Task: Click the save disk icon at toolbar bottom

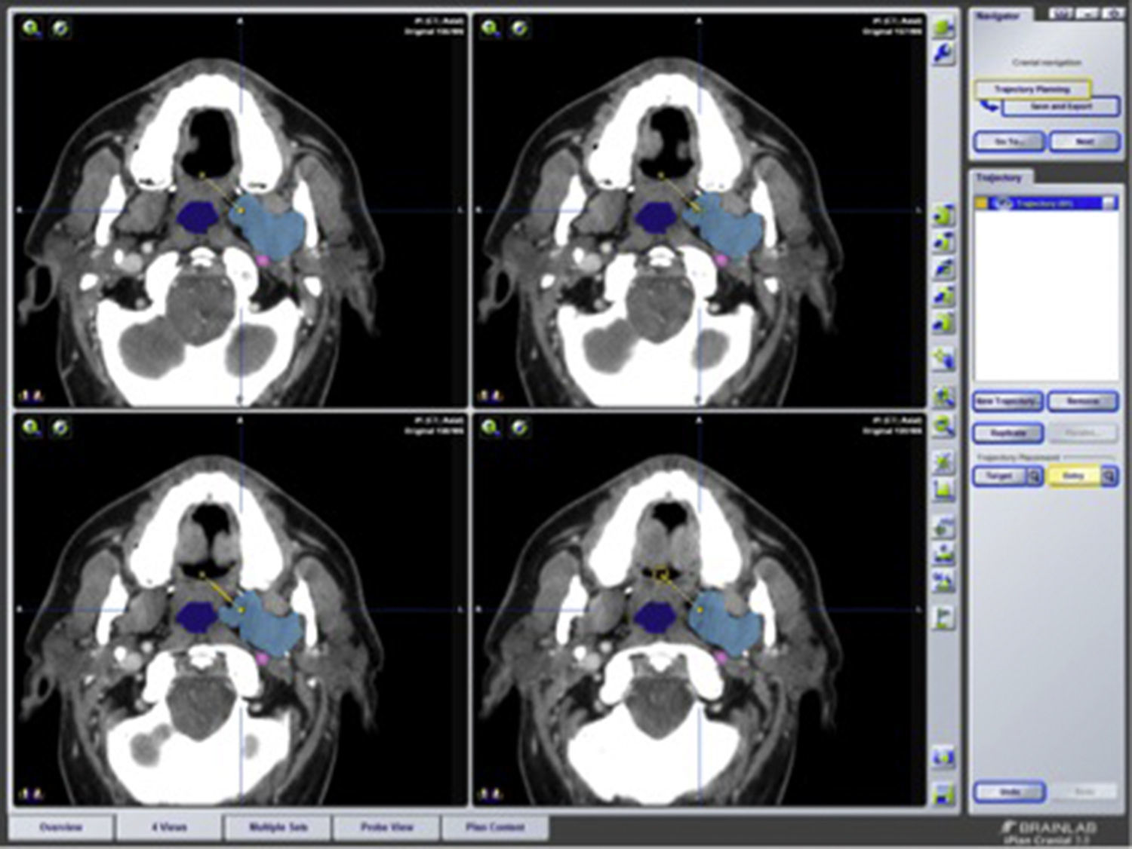Action: [x=943, y=793]
